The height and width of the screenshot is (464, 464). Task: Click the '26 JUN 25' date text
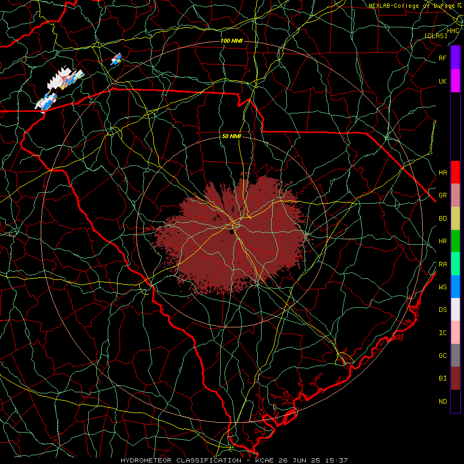tap(300, 460)
